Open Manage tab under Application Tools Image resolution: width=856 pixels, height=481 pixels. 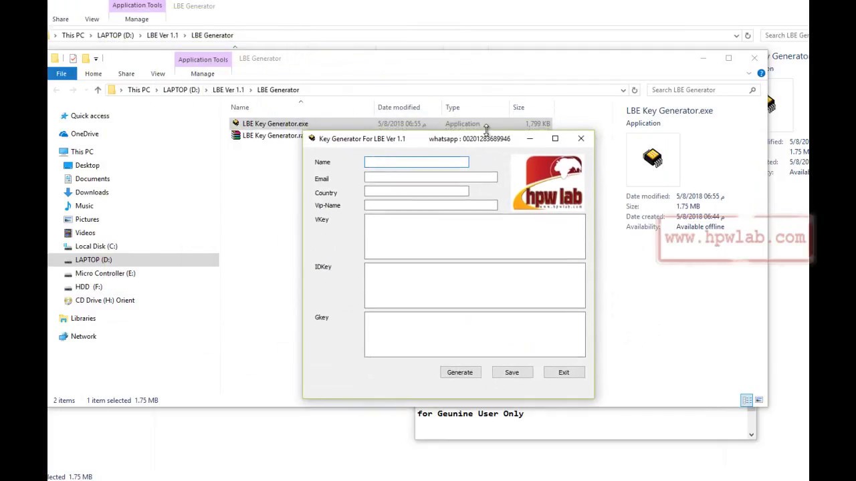tap(203, 73)
